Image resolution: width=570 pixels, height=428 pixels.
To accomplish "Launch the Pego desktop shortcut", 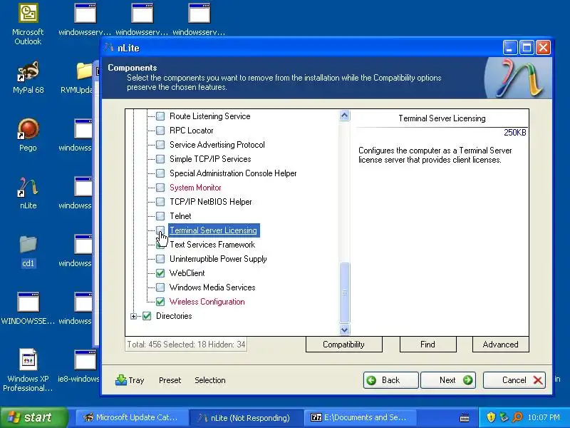I will tap(28, 135).
